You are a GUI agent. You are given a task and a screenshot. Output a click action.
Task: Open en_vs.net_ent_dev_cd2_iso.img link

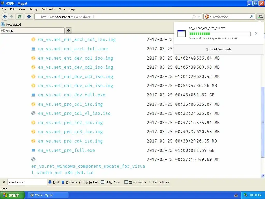pos(76,67)
